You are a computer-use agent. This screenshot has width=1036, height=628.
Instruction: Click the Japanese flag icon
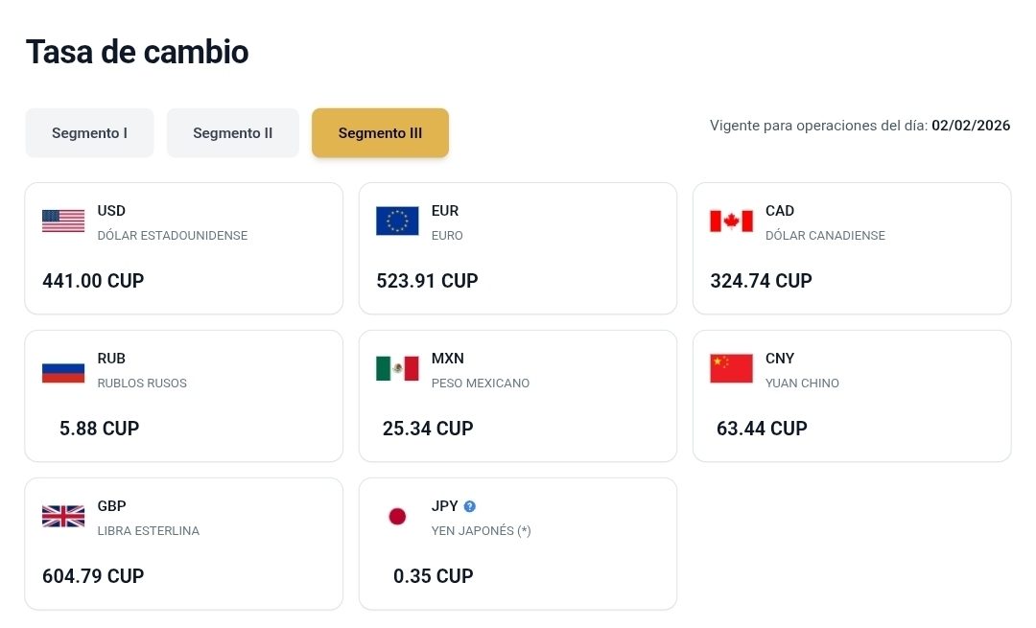[x=397, y=517]
